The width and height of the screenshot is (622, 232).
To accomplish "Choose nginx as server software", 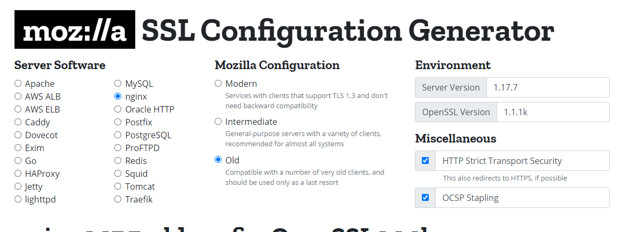I will click(118, 96).
